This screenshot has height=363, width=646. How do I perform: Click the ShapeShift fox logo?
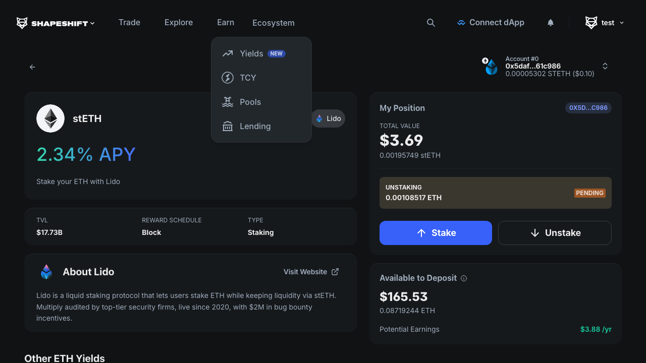(x=22, y=23)
